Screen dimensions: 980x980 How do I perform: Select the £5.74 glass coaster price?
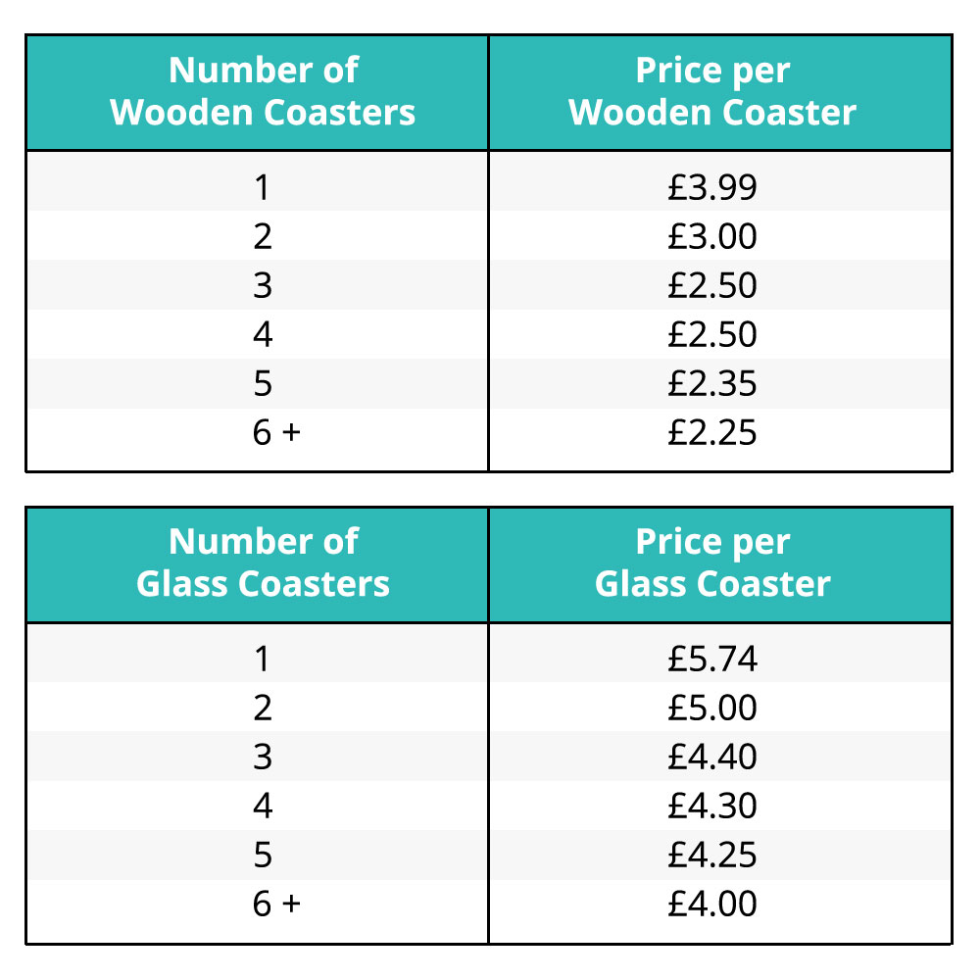pyautogui.click(x=712, y=659)
